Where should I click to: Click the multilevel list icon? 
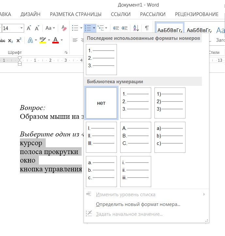tap(100, 28)
